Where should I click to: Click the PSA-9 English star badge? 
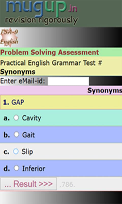[x=9, y=37]
